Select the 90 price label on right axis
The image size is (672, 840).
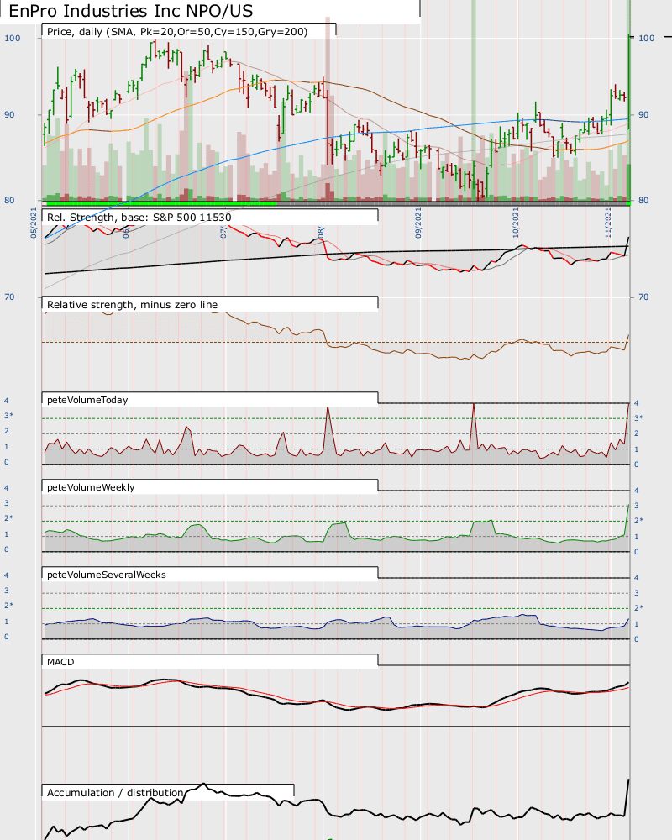pos(643,114)
